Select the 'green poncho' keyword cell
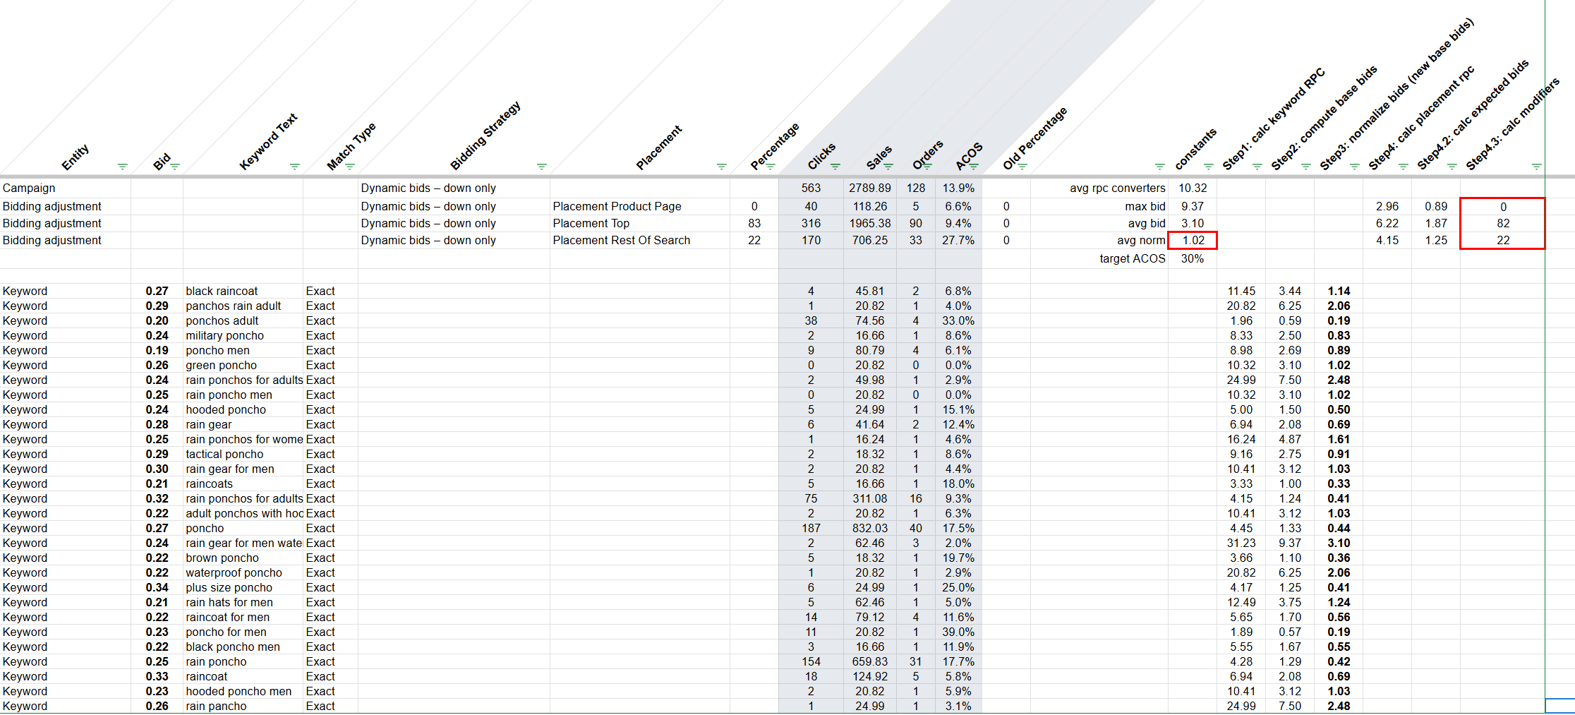This screenshot has height=715, width=1575. (x=243, y=365)
